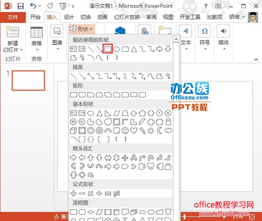Select the smiley face shape
The image size is (262, 221).
[x=125, y=130]
